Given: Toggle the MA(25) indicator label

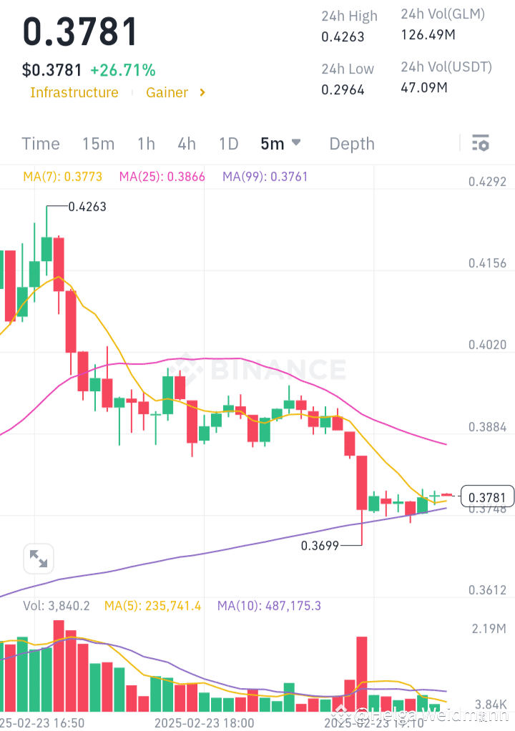Looking at the screenshot, I should click(x=162, y=176).
